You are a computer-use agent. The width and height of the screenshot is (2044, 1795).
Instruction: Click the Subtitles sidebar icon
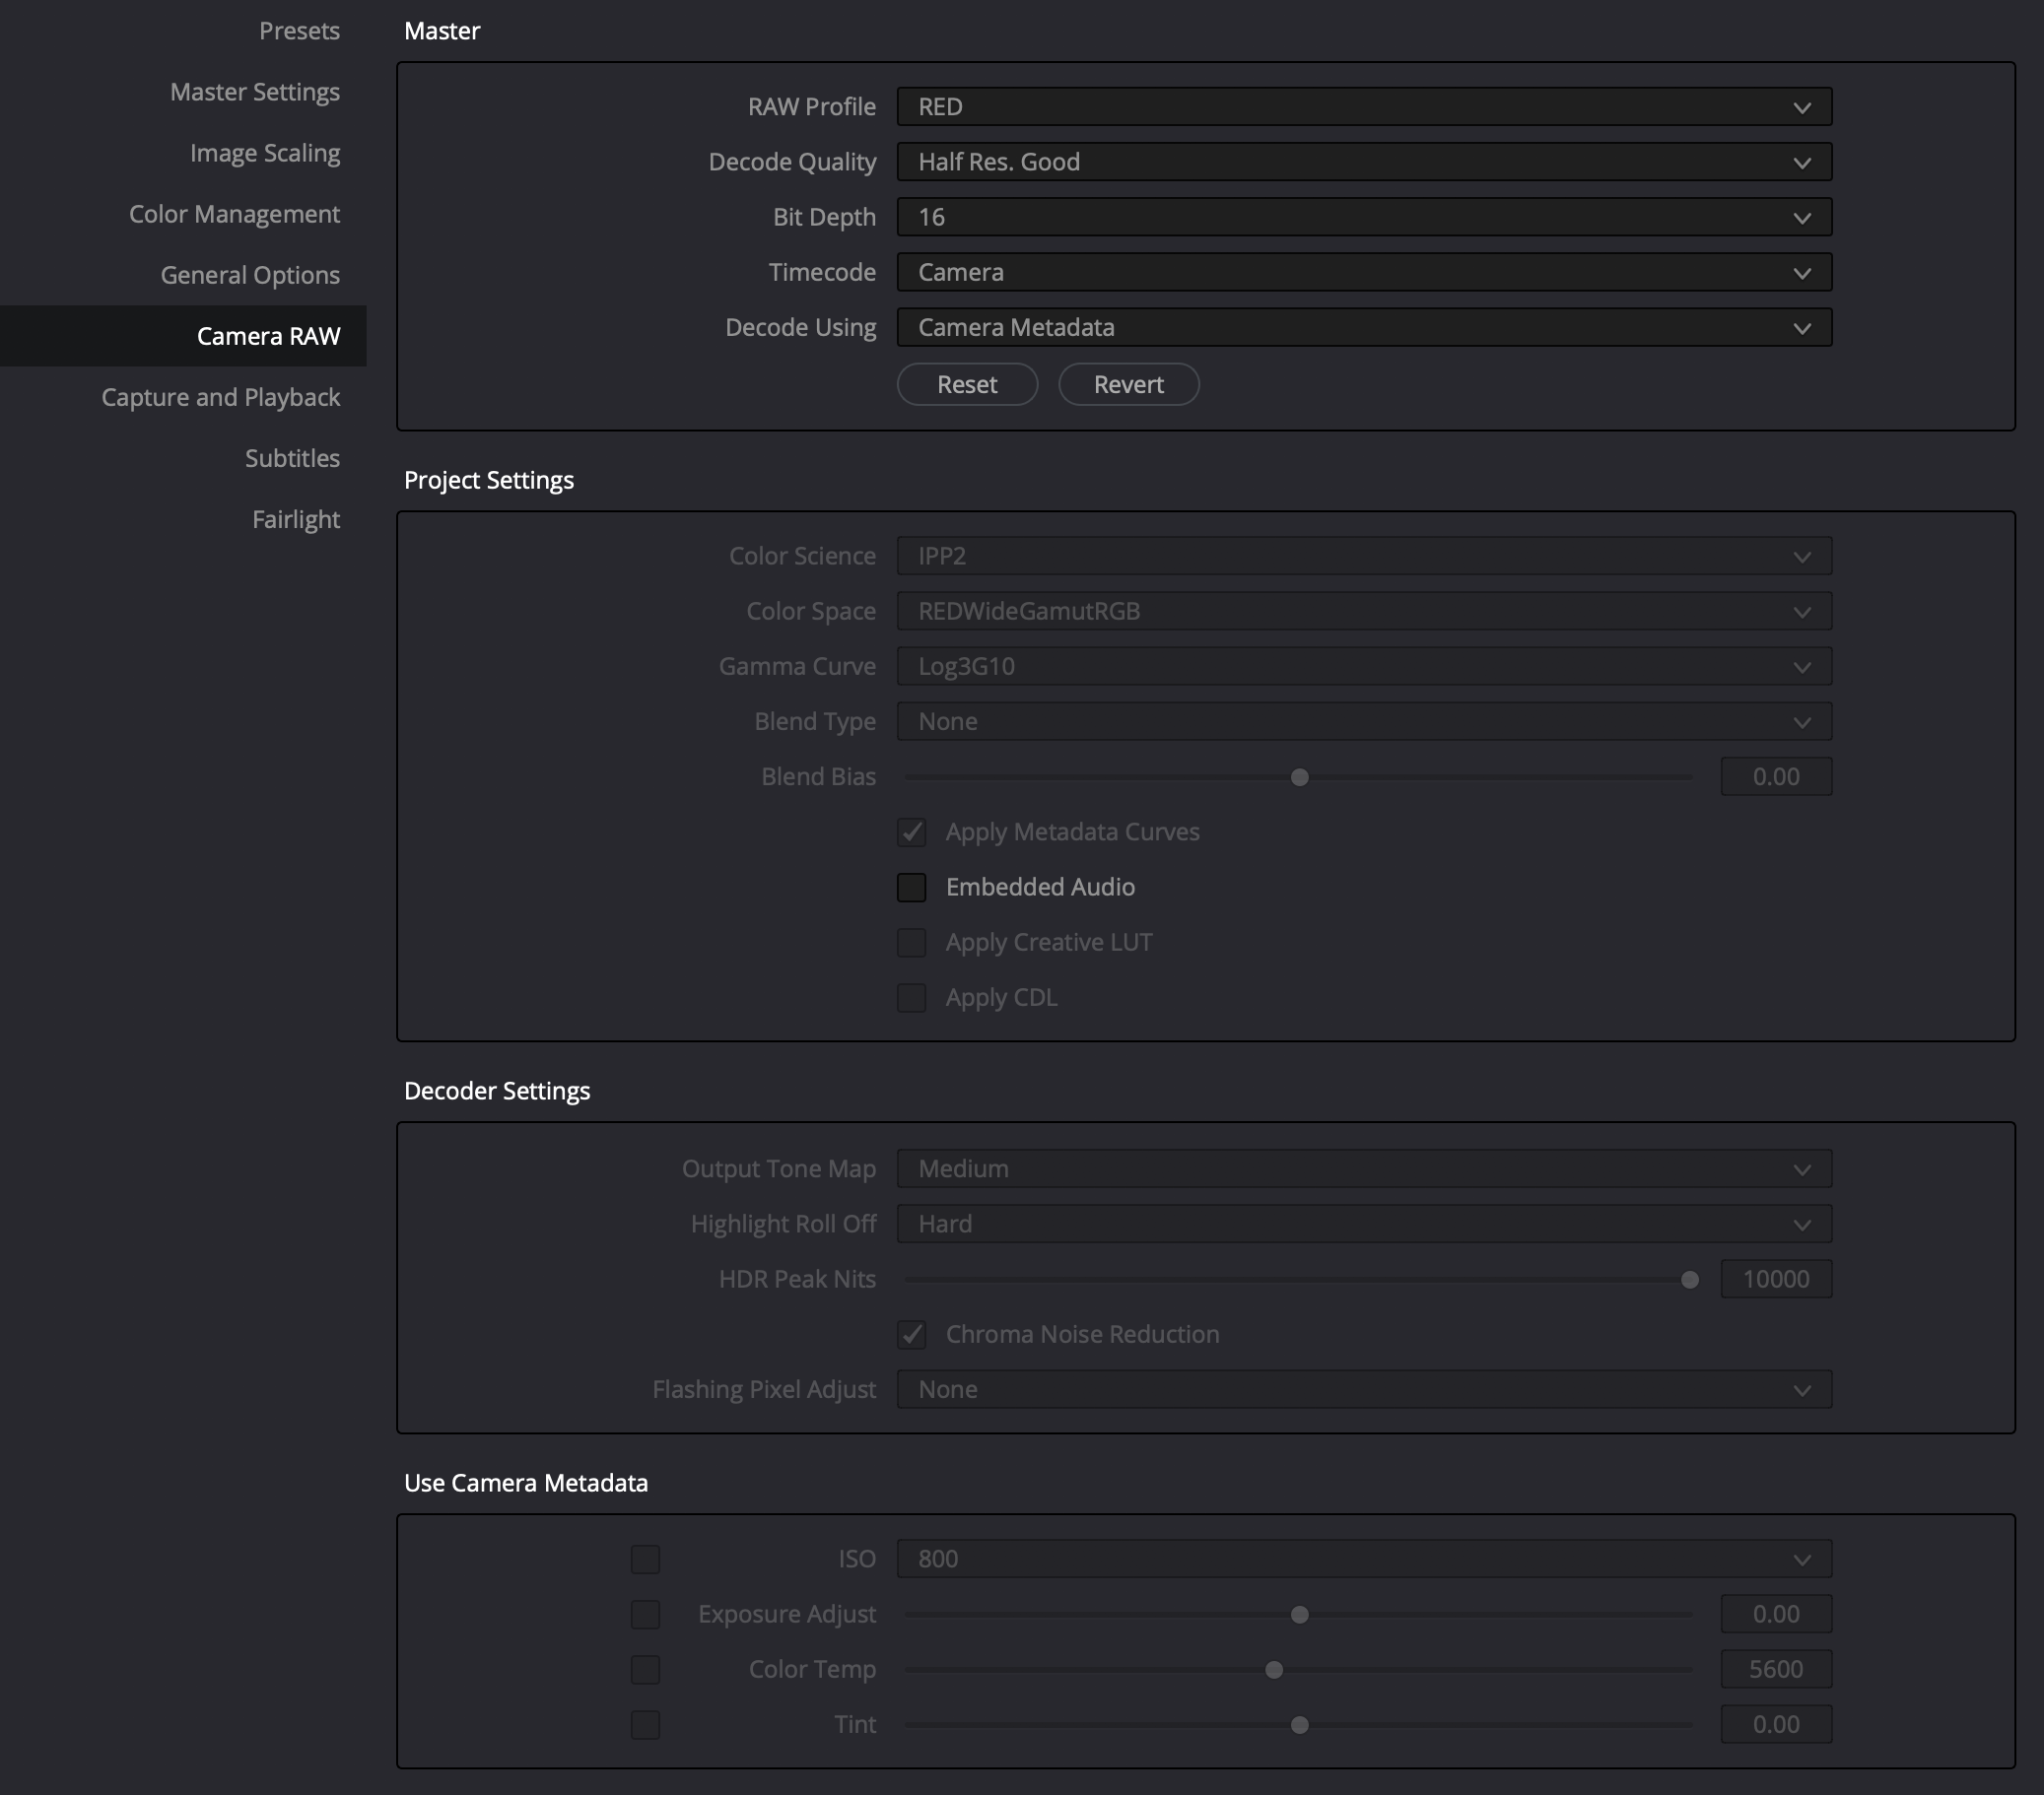tap(292, 457)
